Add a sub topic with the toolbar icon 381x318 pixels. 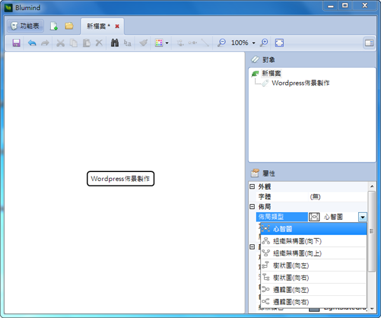click(180, 43)
